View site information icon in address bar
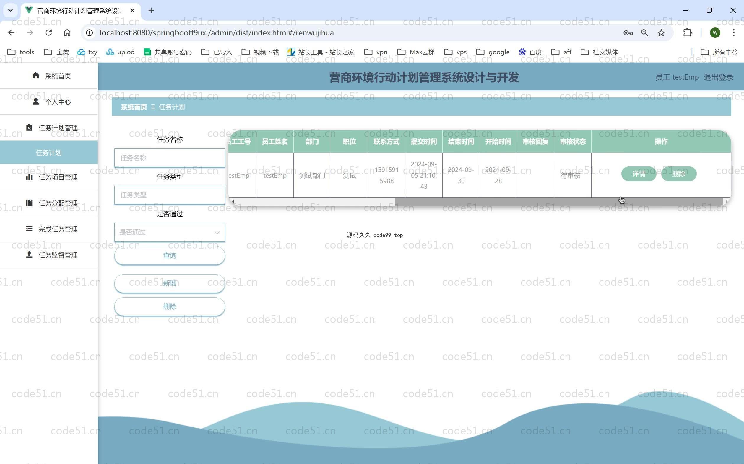Viewport: 744px width, 464px height. point(90,32)
